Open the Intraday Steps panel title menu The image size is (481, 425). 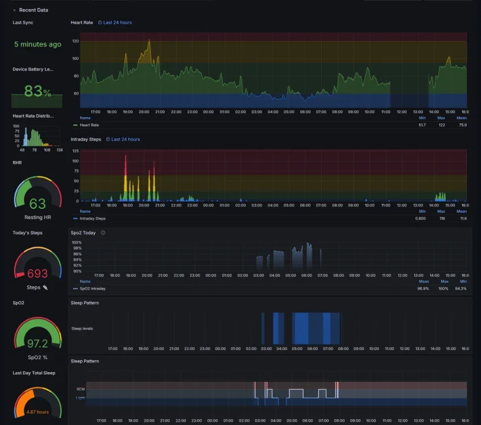tap(86, 139)
